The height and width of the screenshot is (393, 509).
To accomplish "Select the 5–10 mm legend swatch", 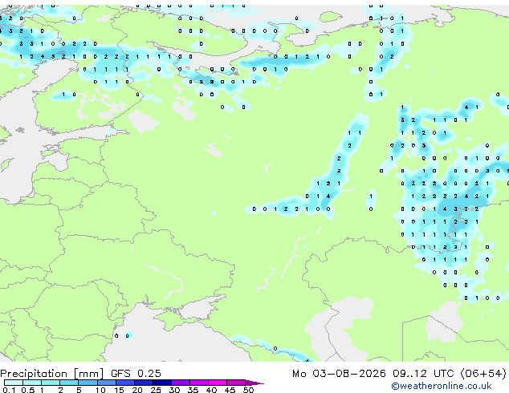I will tap(88, 383).
